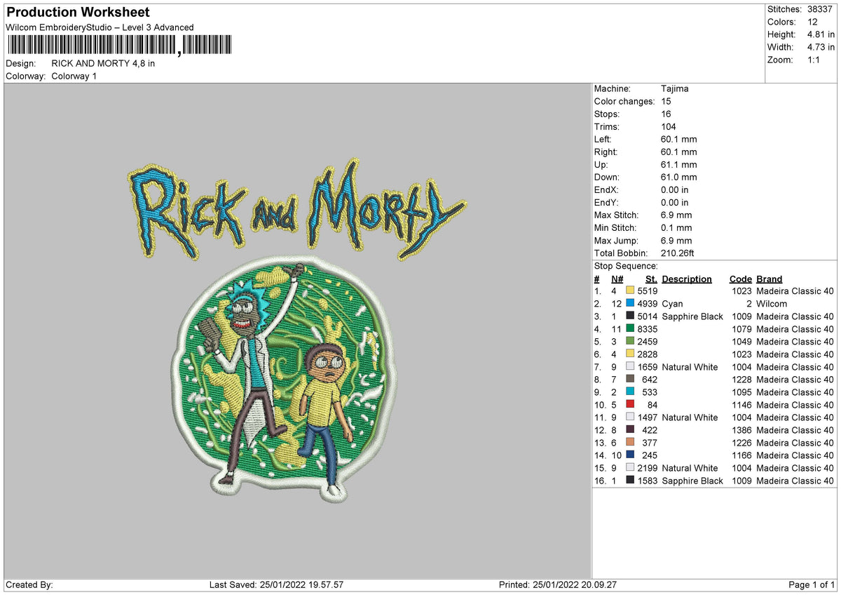Click the dark green swatch in stop 4

pyautogui.click(x=630, y=329)
